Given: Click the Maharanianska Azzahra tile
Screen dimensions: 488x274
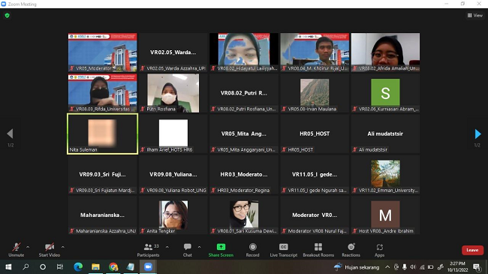Looking at the screenshot, I should [x=102, y=215].
